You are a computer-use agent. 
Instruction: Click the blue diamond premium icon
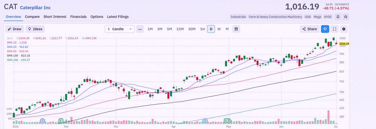[325, 29]
